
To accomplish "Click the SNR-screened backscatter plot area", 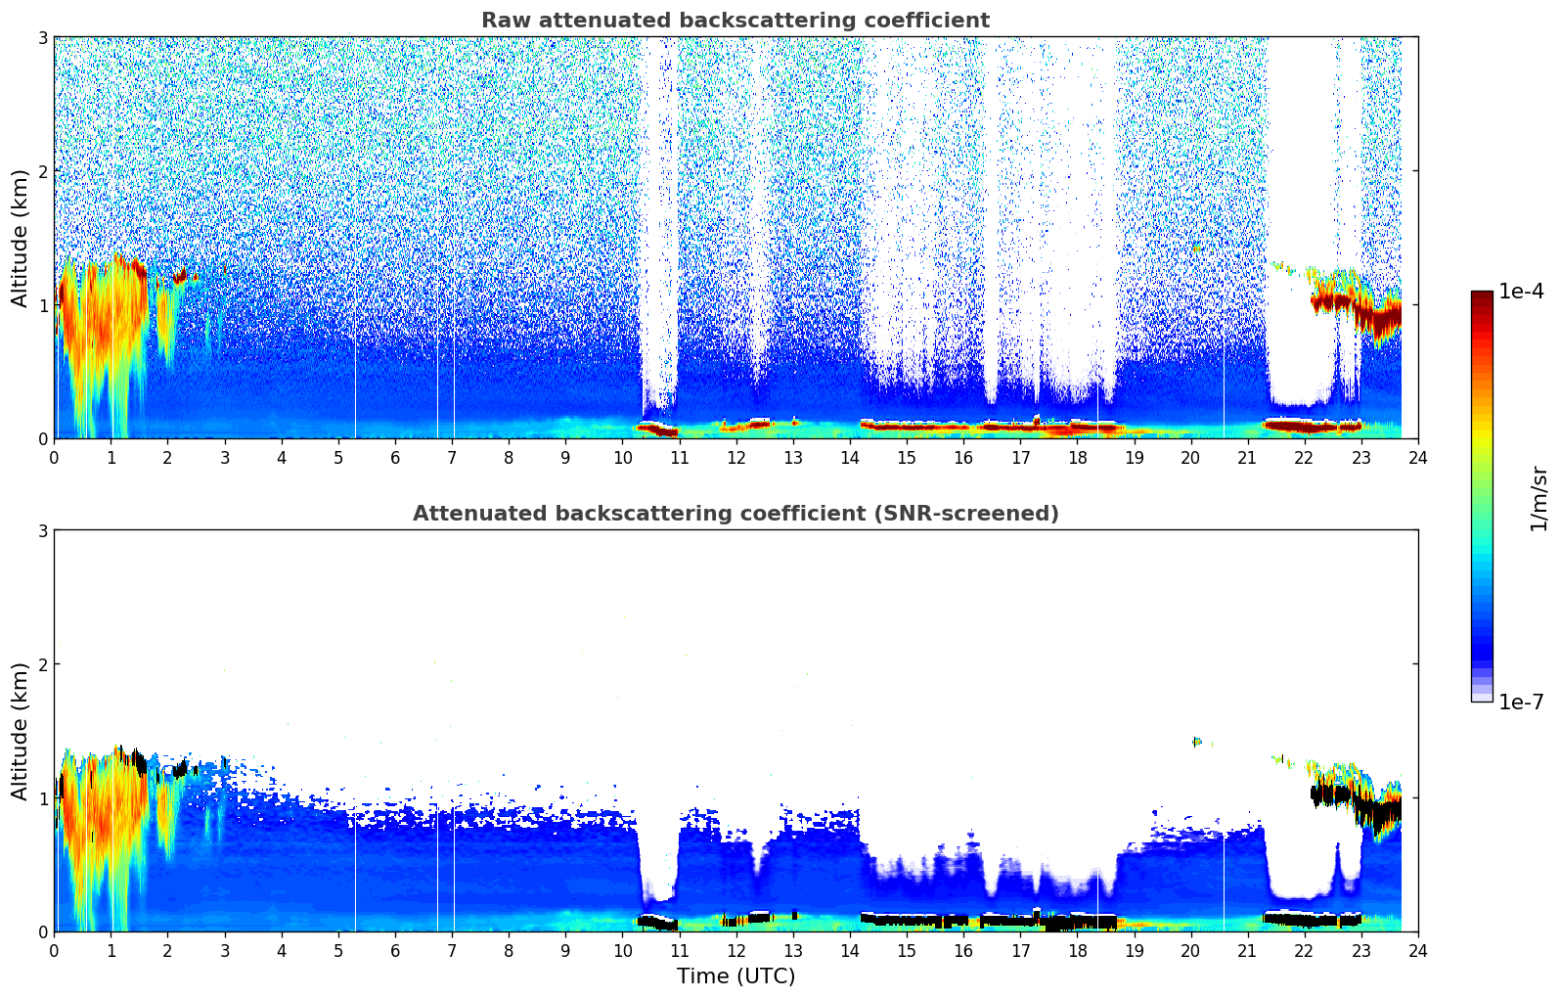I will (735, 731).
